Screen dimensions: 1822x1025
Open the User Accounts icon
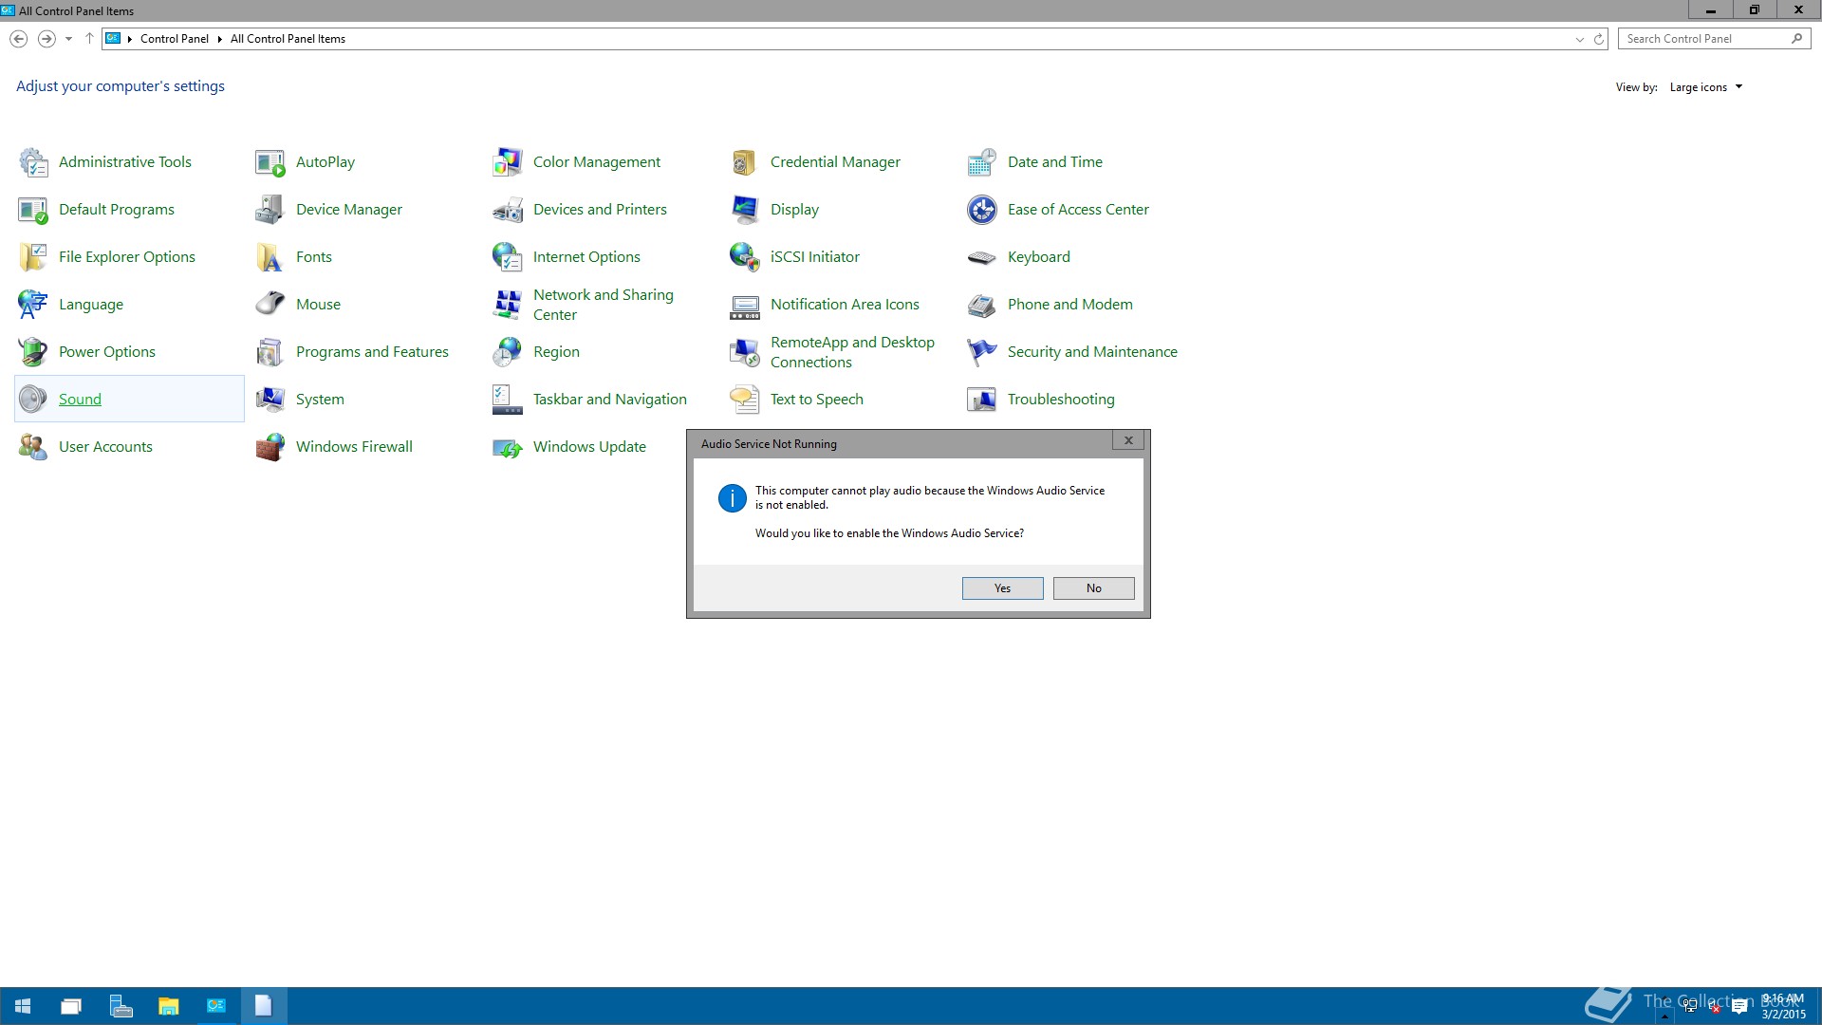pyautogui.click(x=33, y=447)
